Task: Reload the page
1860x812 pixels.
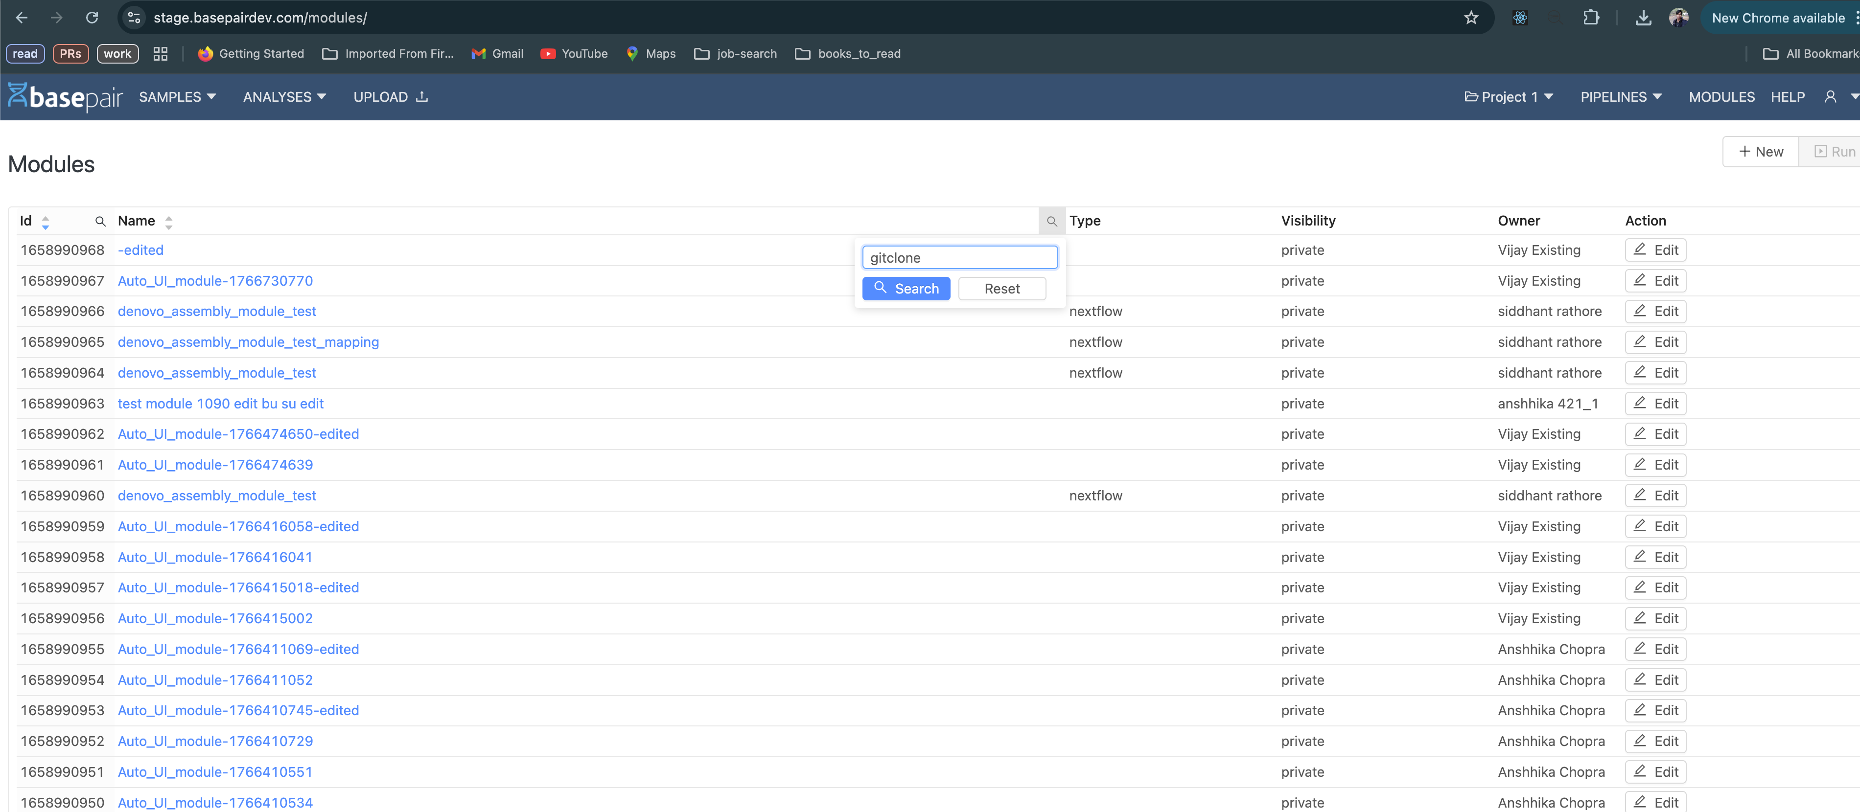Action: coord(92,17)
